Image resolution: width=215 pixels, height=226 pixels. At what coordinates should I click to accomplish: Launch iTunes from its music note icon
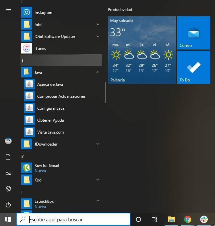coord(27,48)
